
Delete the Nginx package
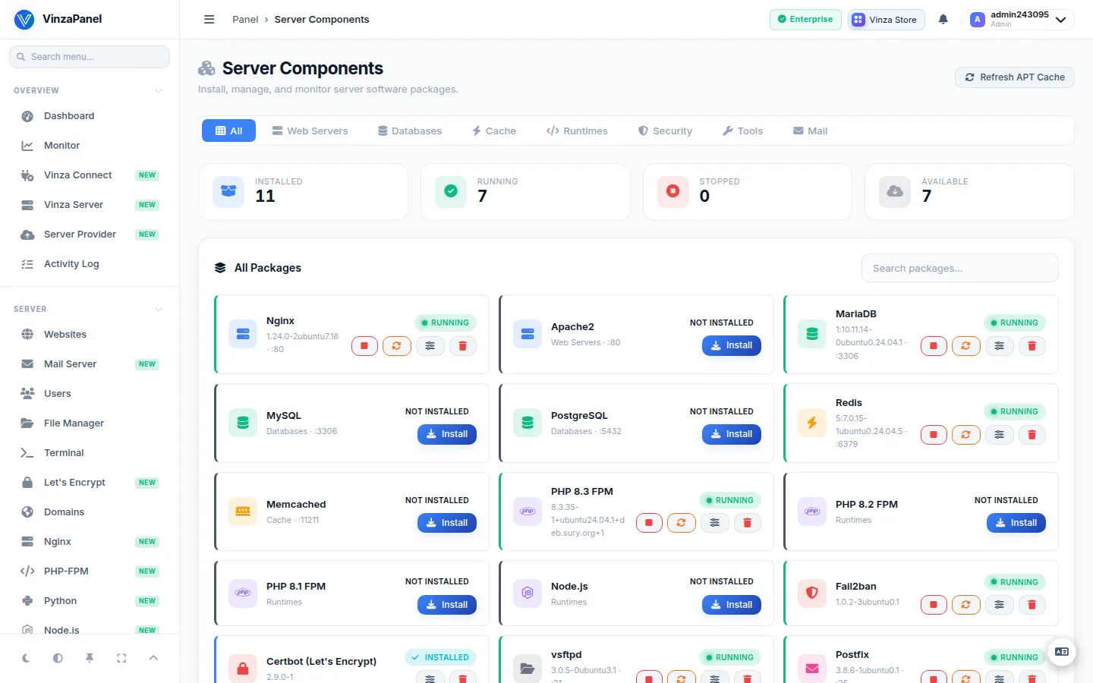pos(463,346)
